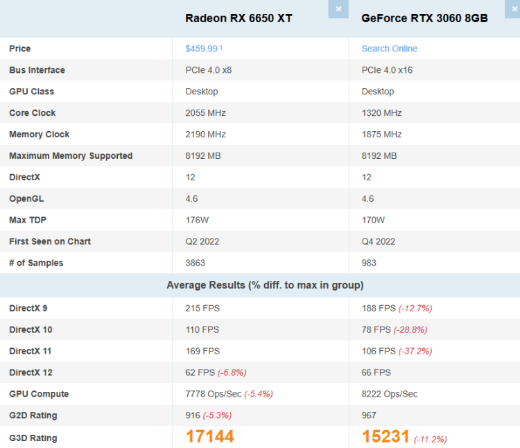Click the # of Samples label
Viewport: 520px width, 448px height.
pos(36,263)
